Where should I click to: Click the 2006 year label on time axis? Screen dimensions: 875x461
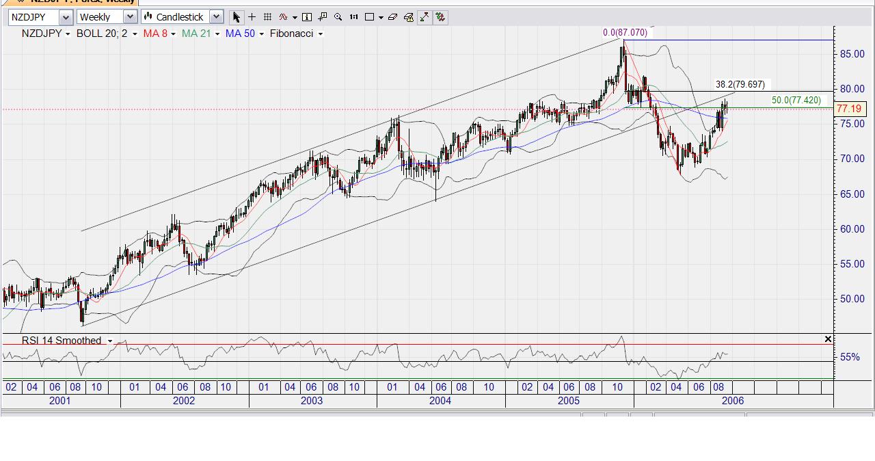pos(733,401)
